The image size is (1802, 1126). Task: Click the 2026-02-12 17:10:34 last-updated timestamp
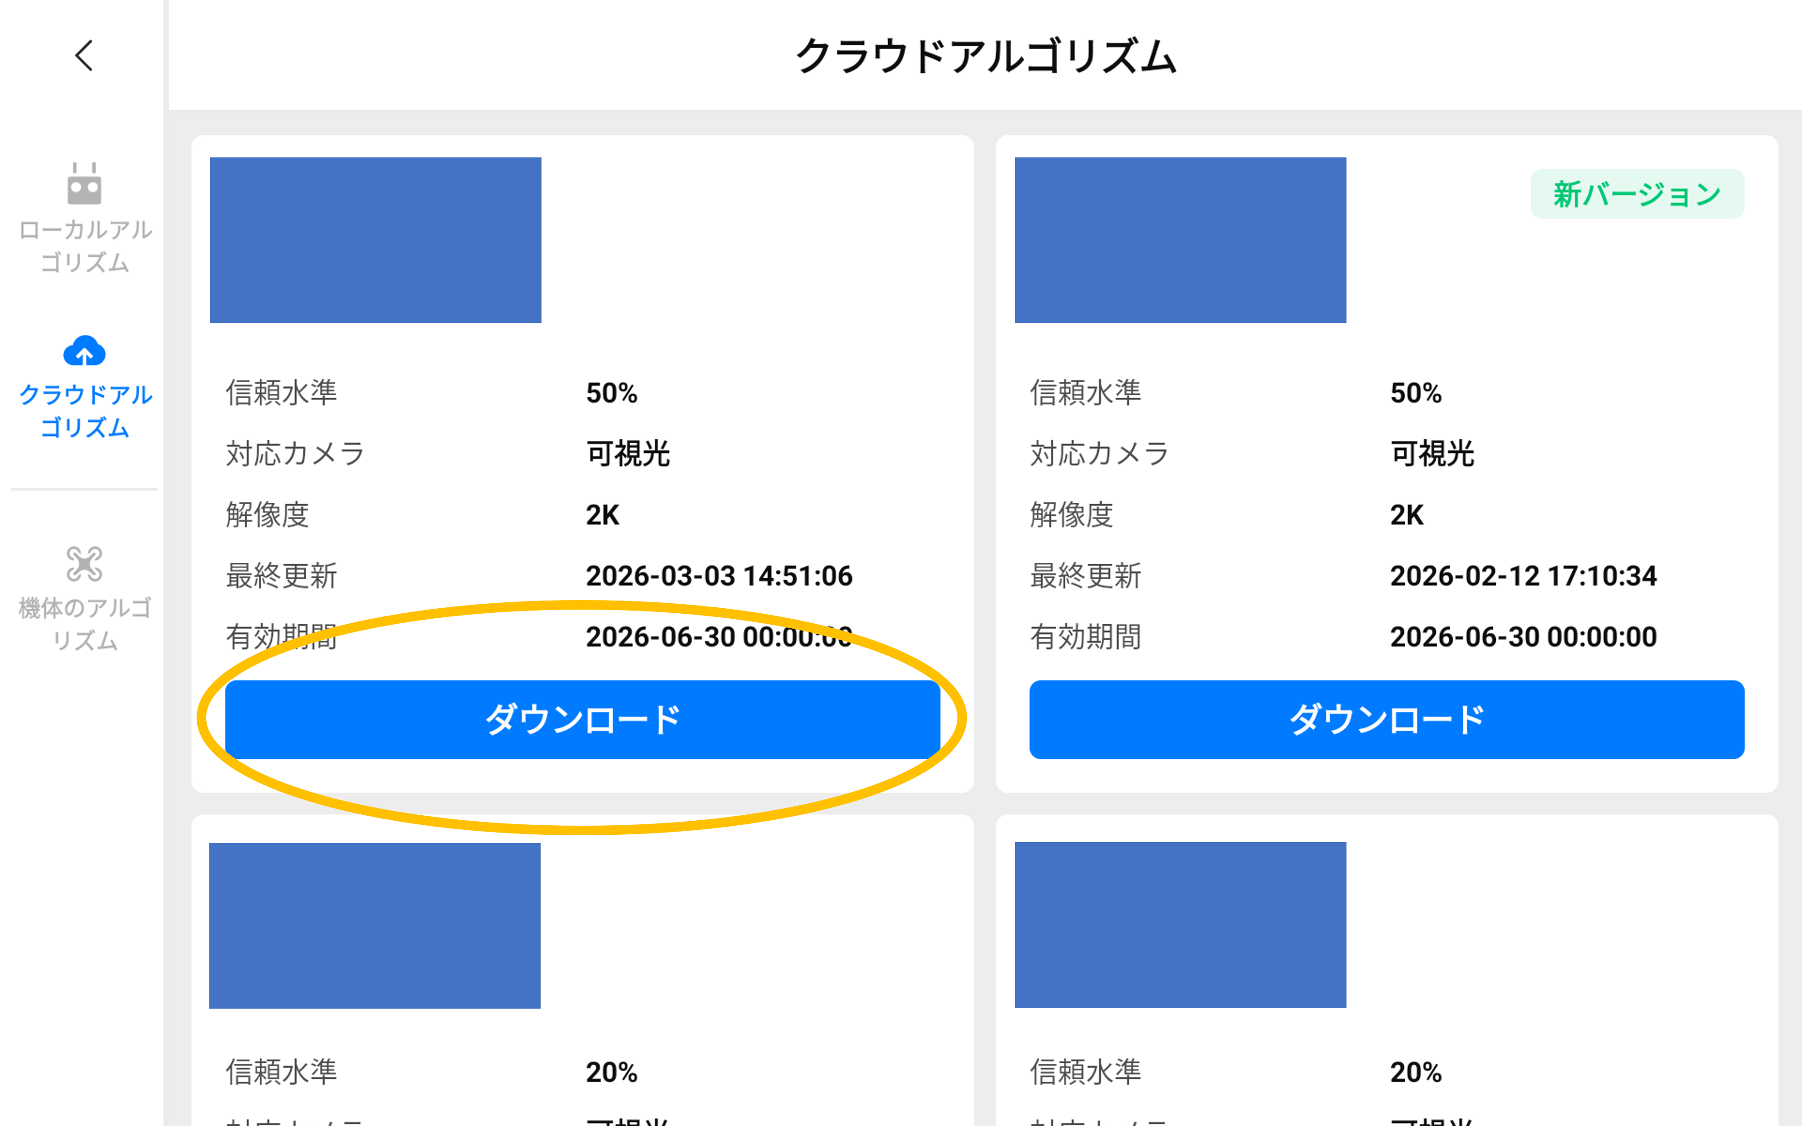[1523, 576]
